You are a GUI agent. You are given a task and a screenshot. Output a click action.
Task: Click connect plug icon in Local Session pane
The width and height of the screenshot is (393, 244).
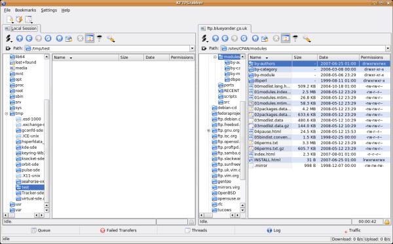point(9,38)
